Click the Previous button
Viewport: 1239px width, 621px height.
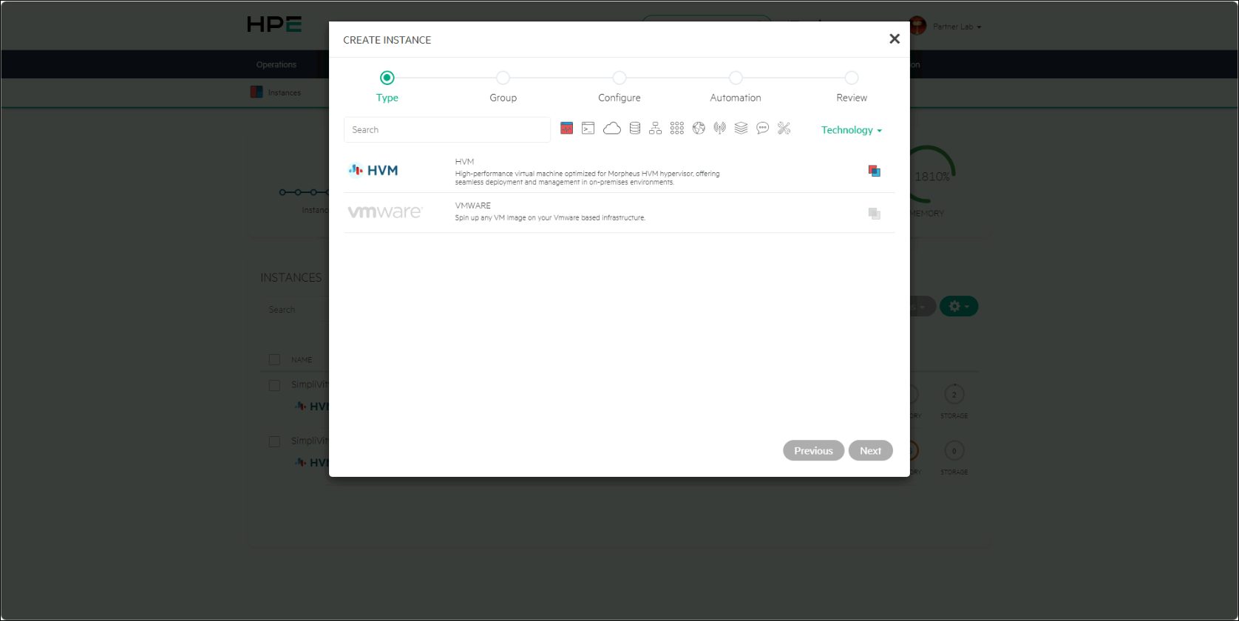point(813,451)
